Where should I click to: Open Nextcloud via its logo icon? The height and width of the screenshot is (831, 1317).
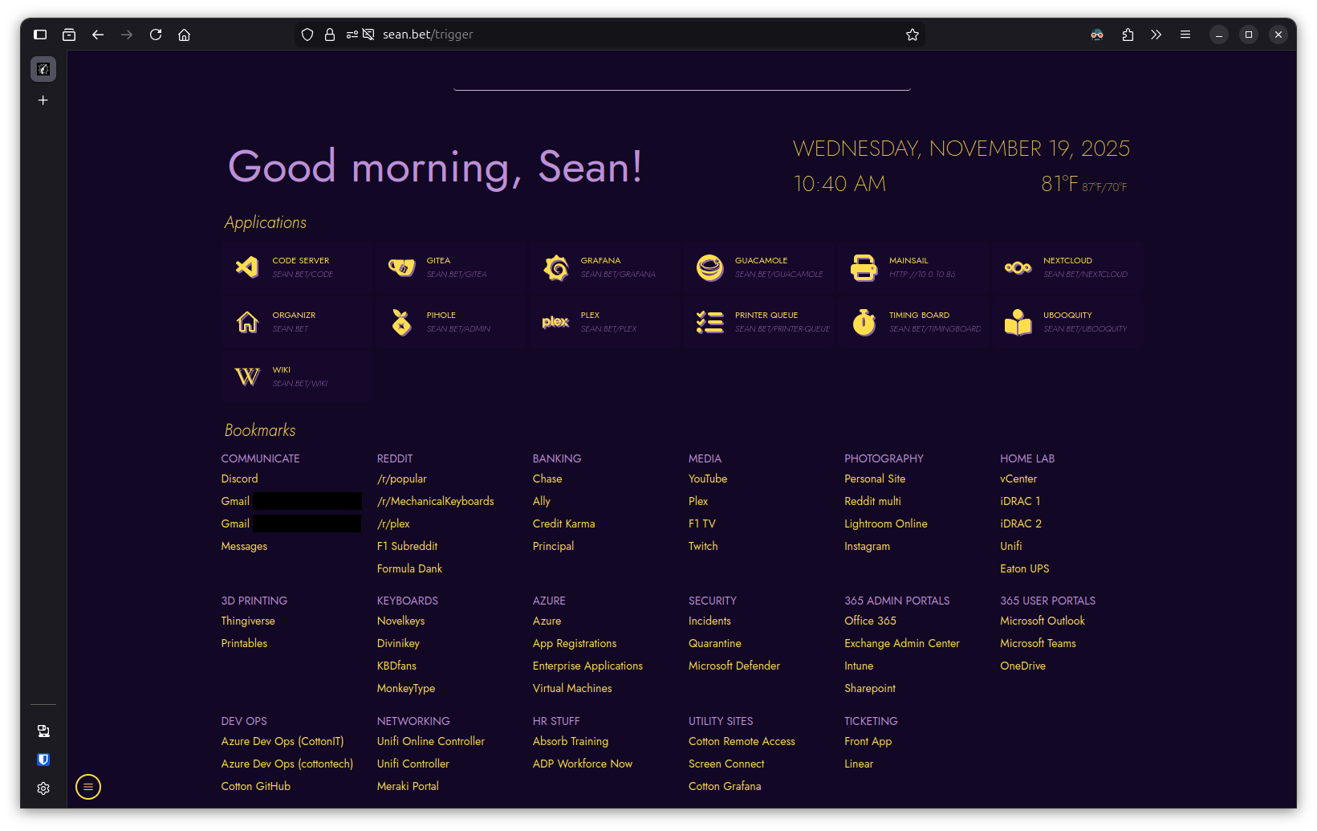pos(1018,267)
